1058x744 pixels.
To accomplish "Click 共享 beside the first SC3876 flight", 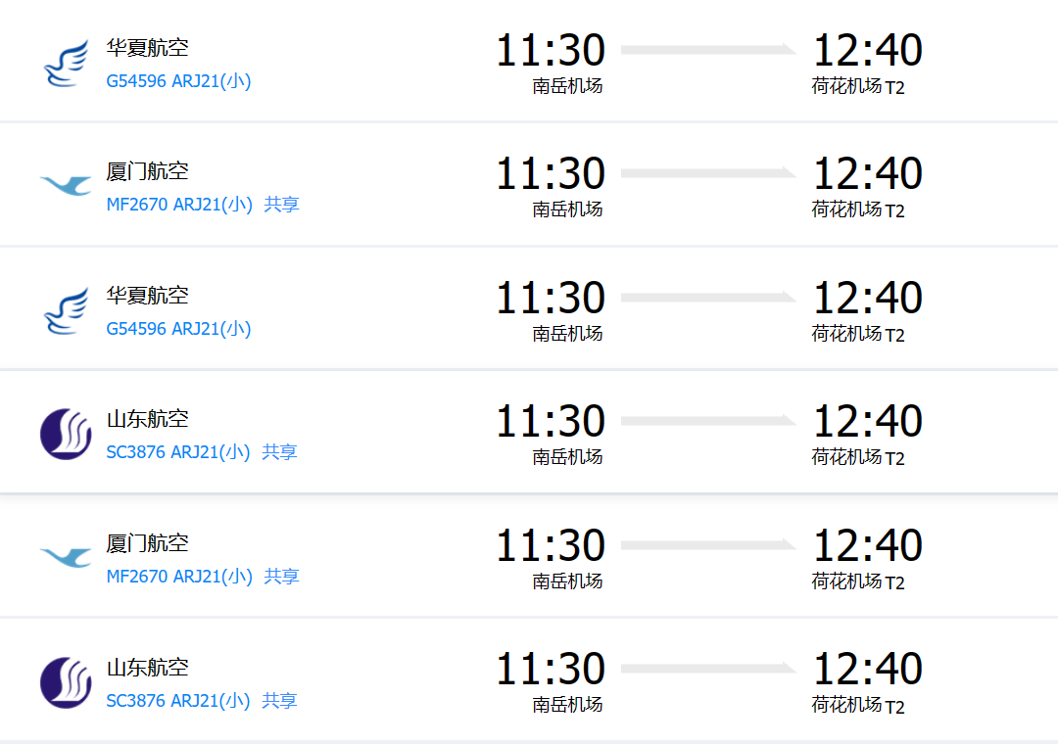I will pos(280,452).
